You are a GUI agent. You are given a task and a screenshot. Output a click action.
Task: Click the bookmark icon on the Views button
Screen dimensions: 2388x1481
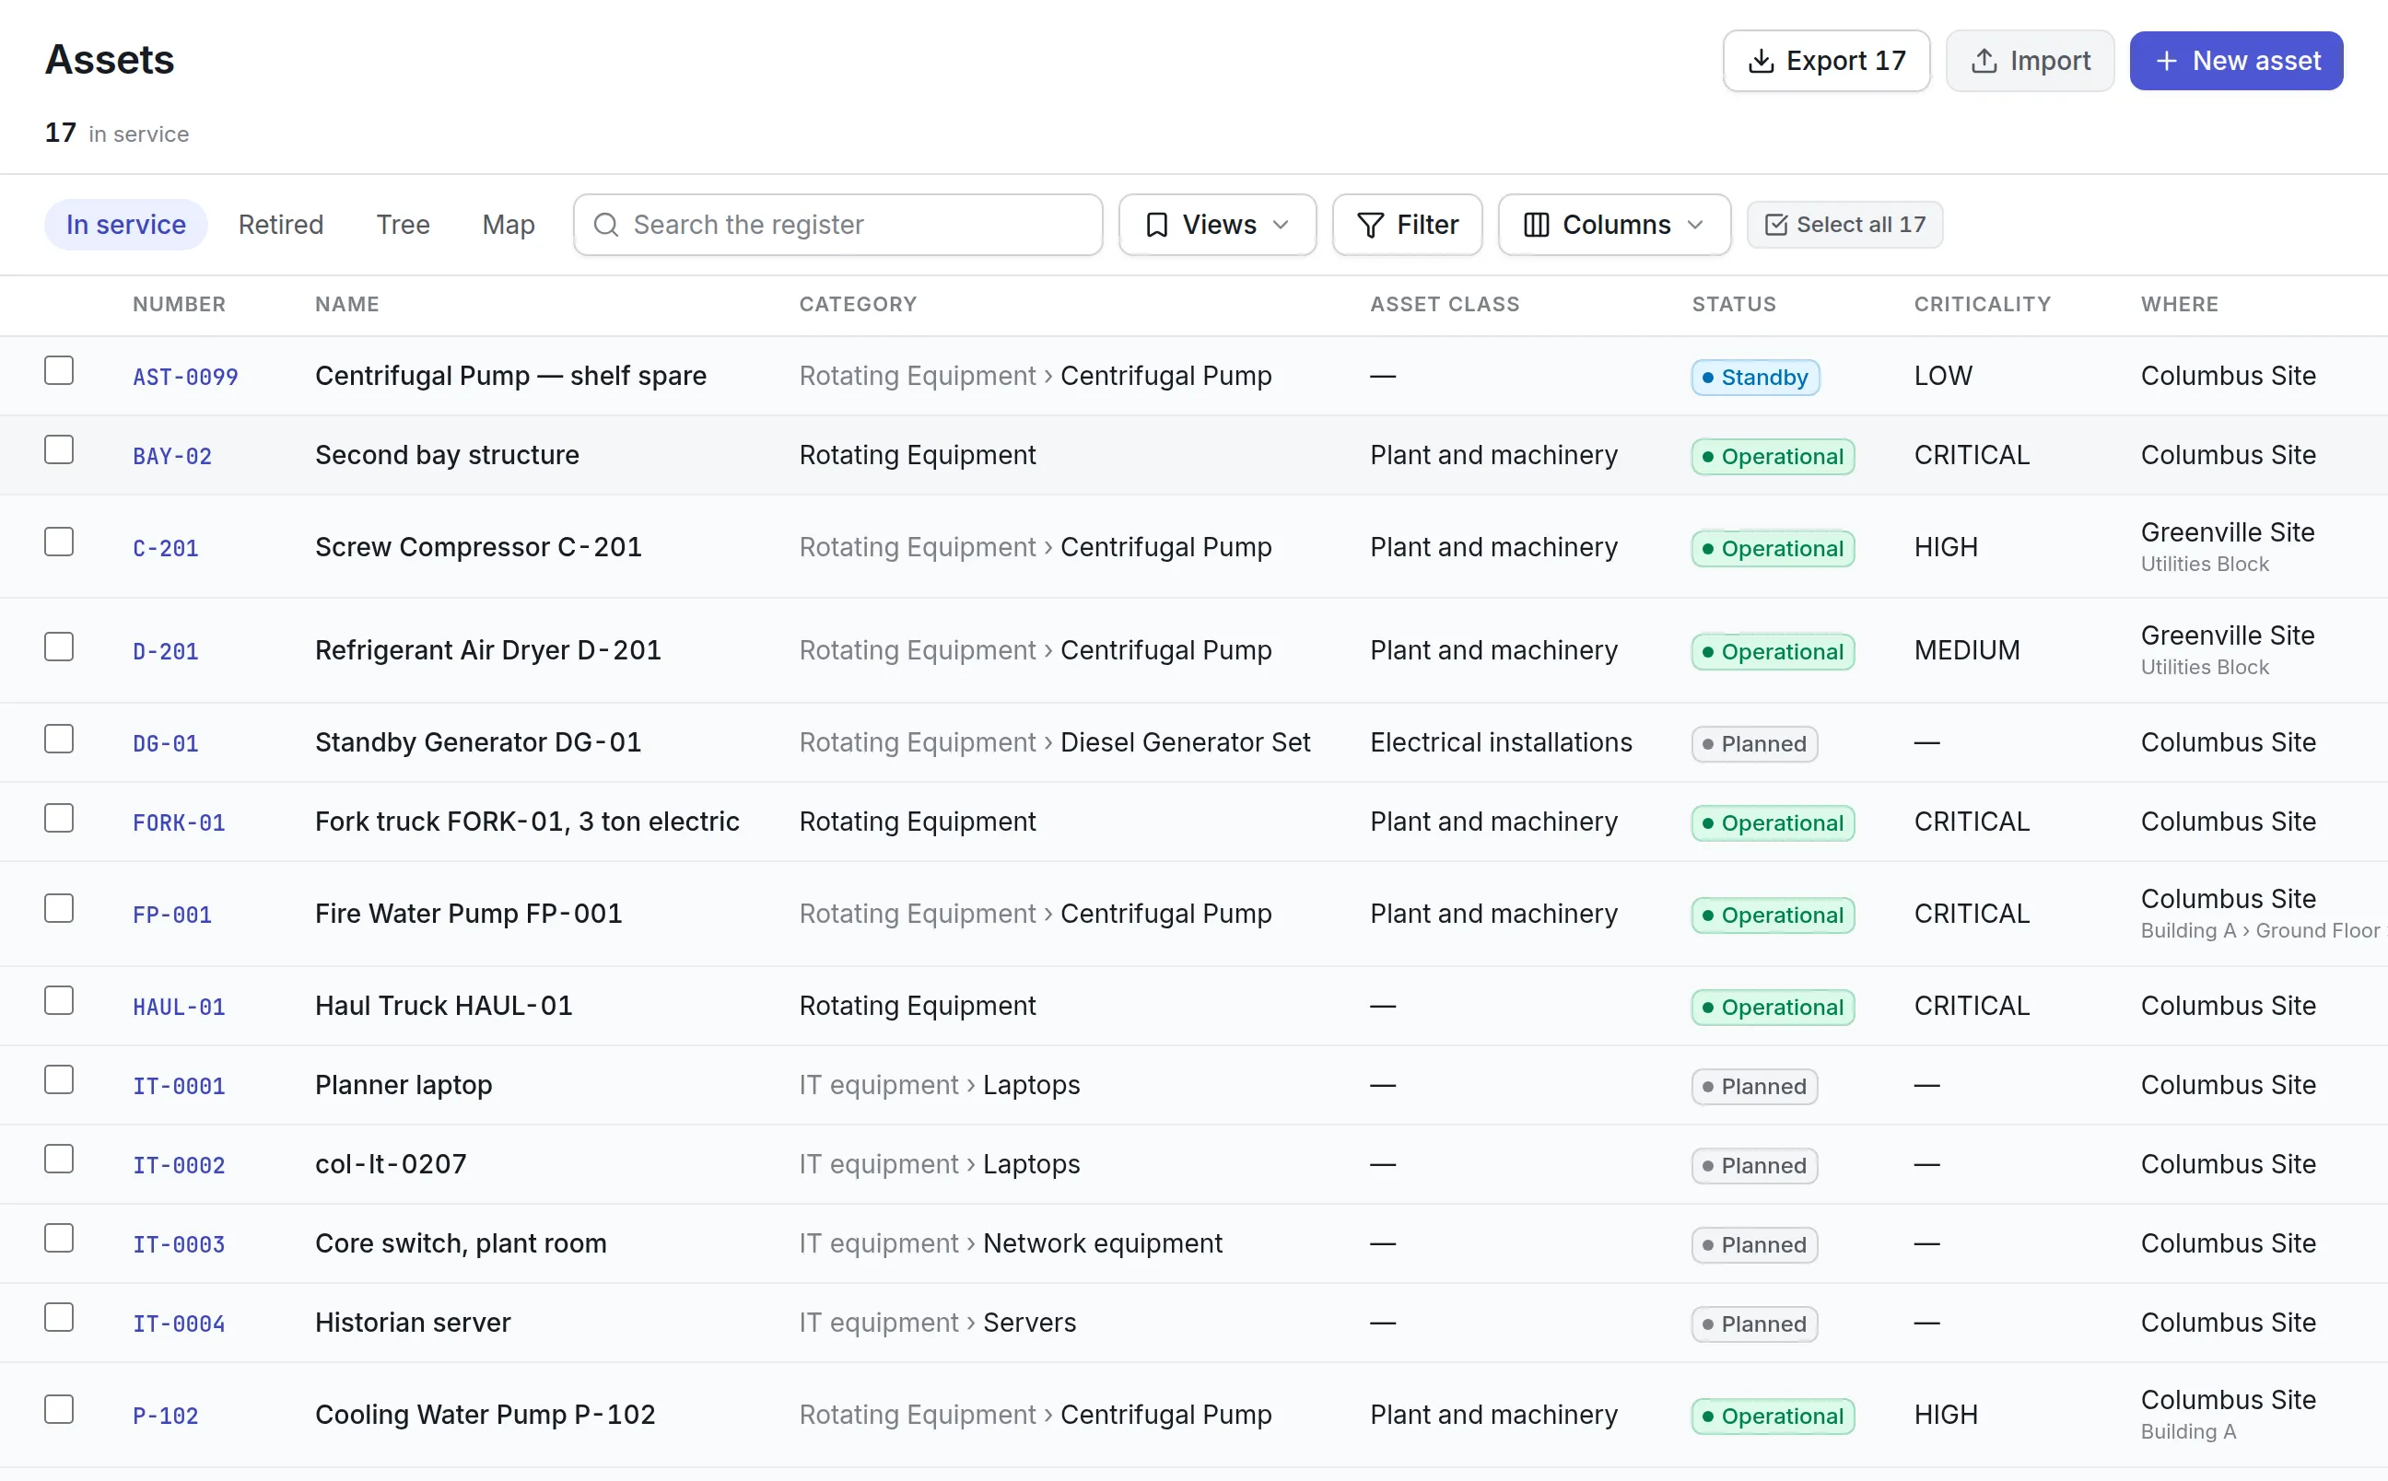pyautogui.click(x=1157, y=226)
